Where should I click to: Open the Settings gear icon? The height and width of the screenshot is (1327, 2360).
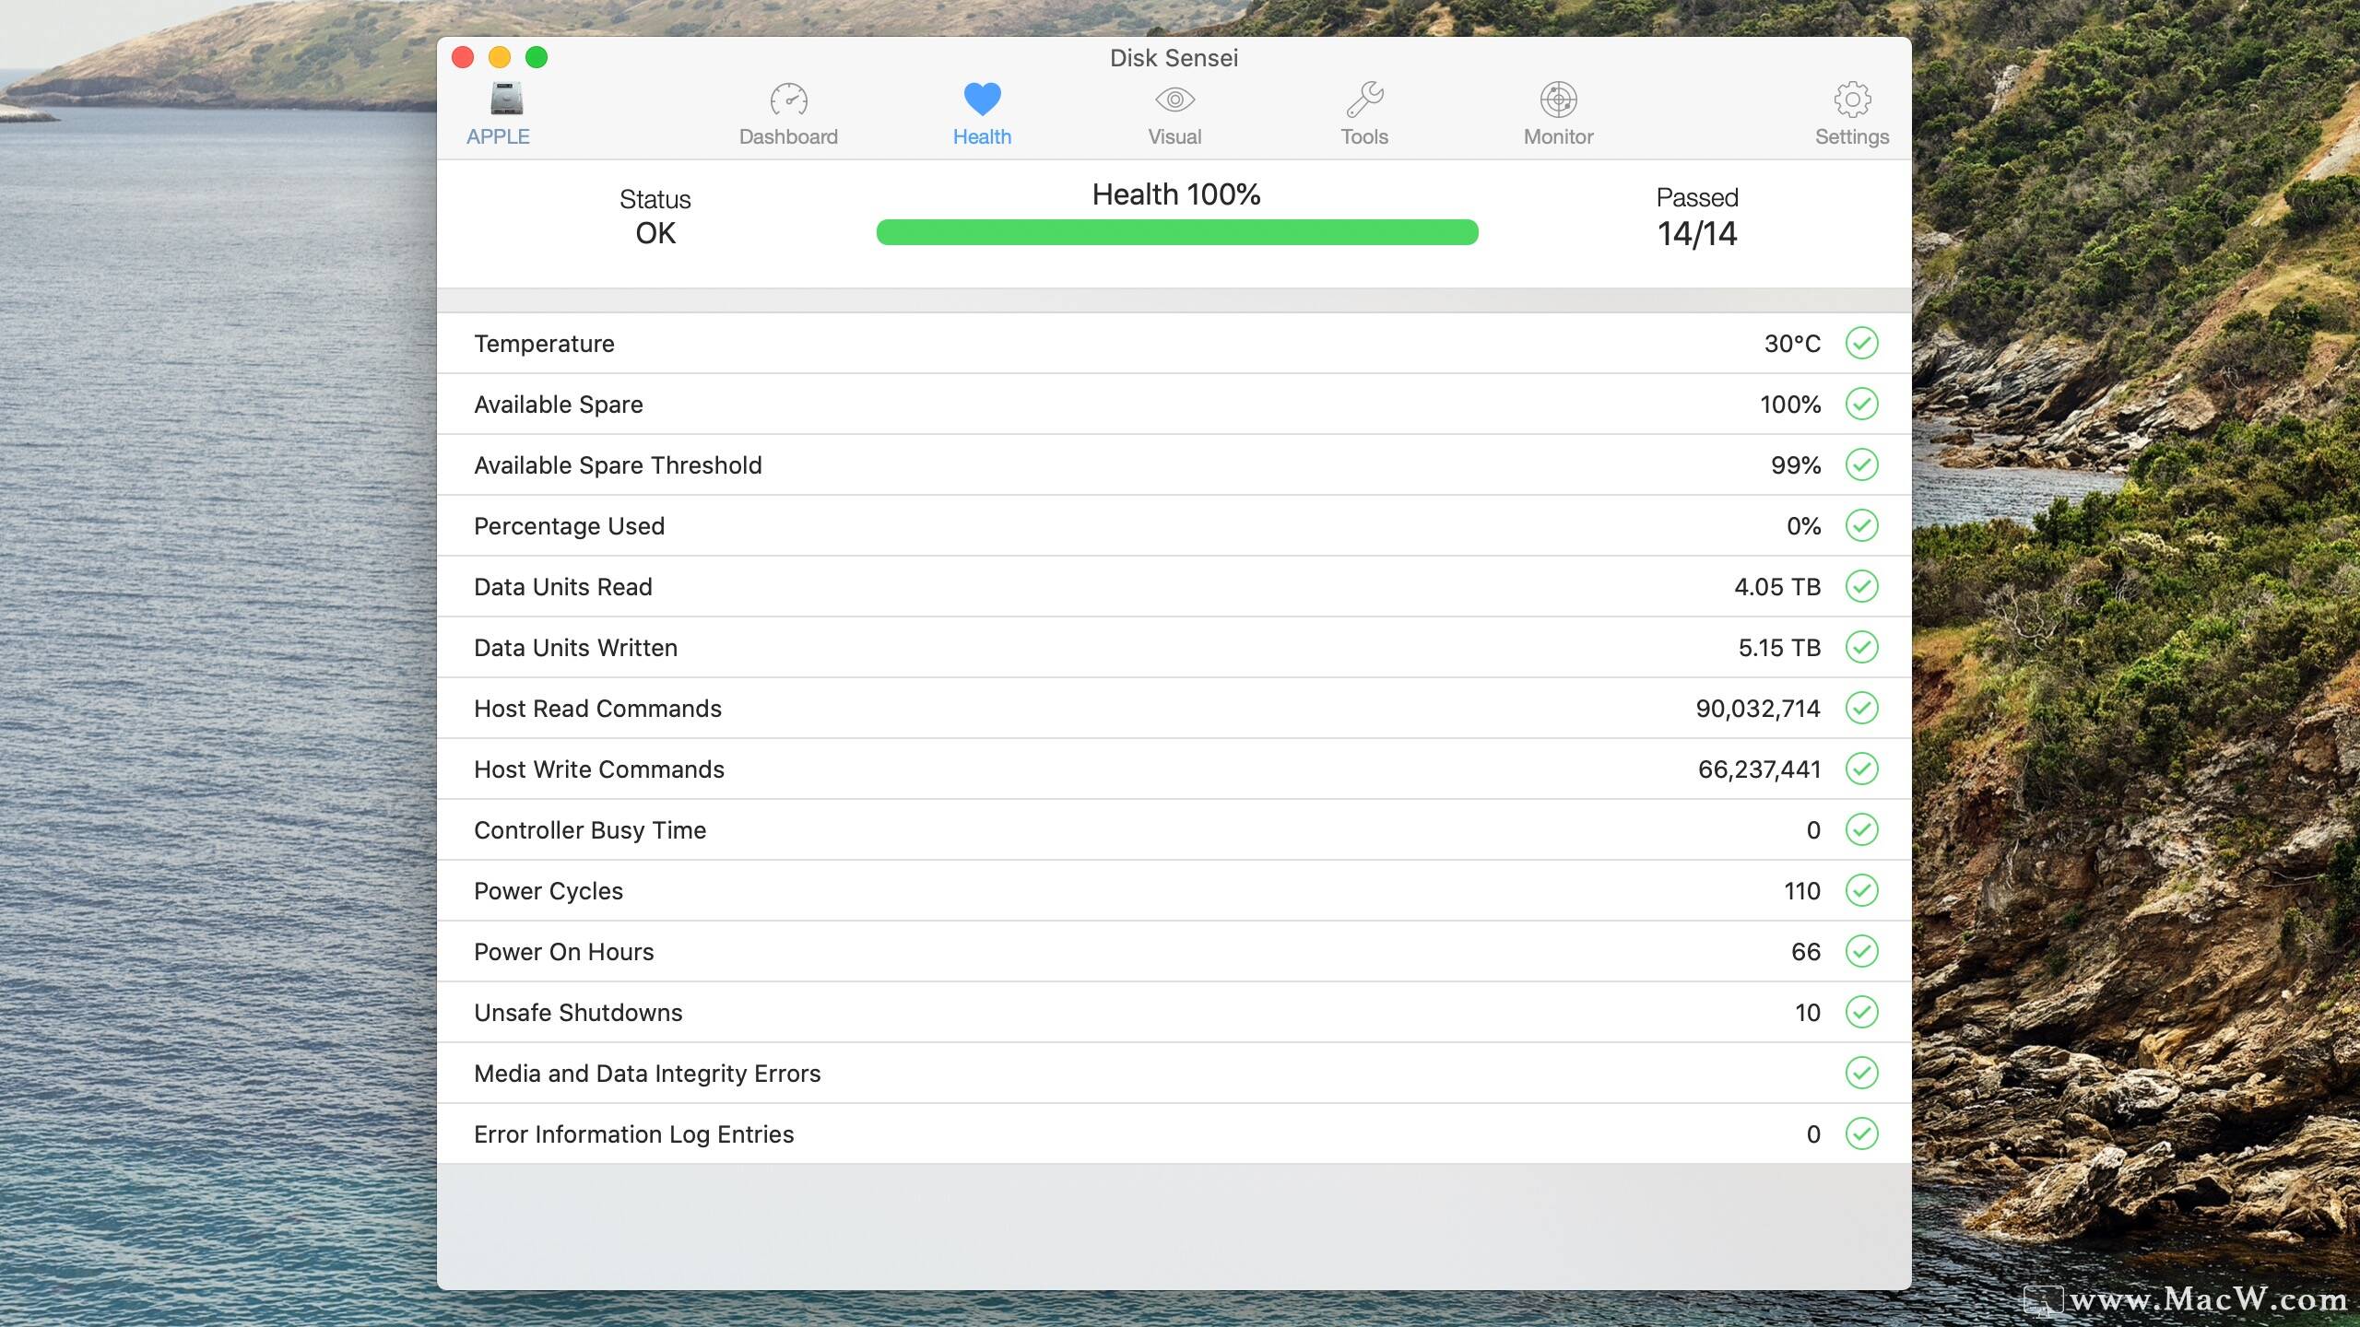1852,100
